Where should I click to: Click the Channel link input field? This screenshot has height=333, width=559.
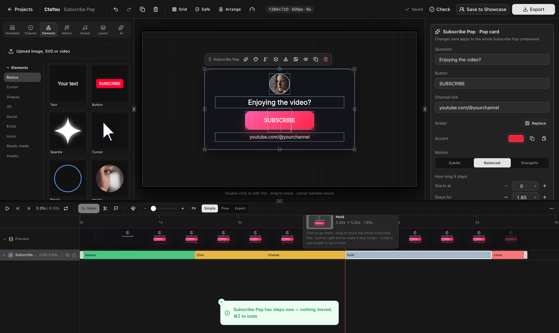(x=492, y=108)
